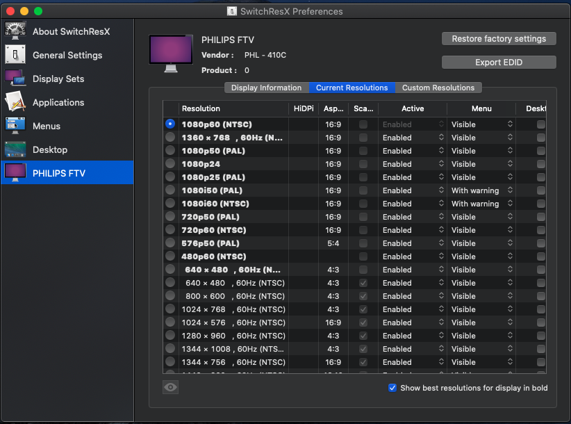The width and height of the screenshot is (571, 424).
Task: Click the PHILIPS FTV monitor sidebar icon
Action: 15,173
